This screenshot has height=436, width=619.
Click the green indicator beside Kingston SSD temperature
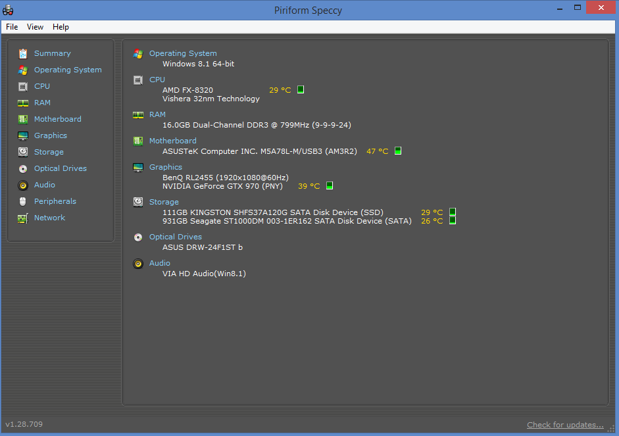(453, 212)
